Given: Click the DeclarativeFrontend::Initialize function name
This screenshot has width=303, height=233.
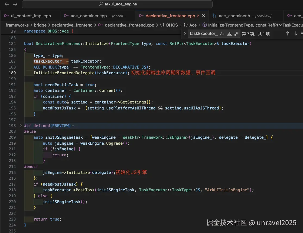Looking at the screenshot, I should (x=72, y=44).
